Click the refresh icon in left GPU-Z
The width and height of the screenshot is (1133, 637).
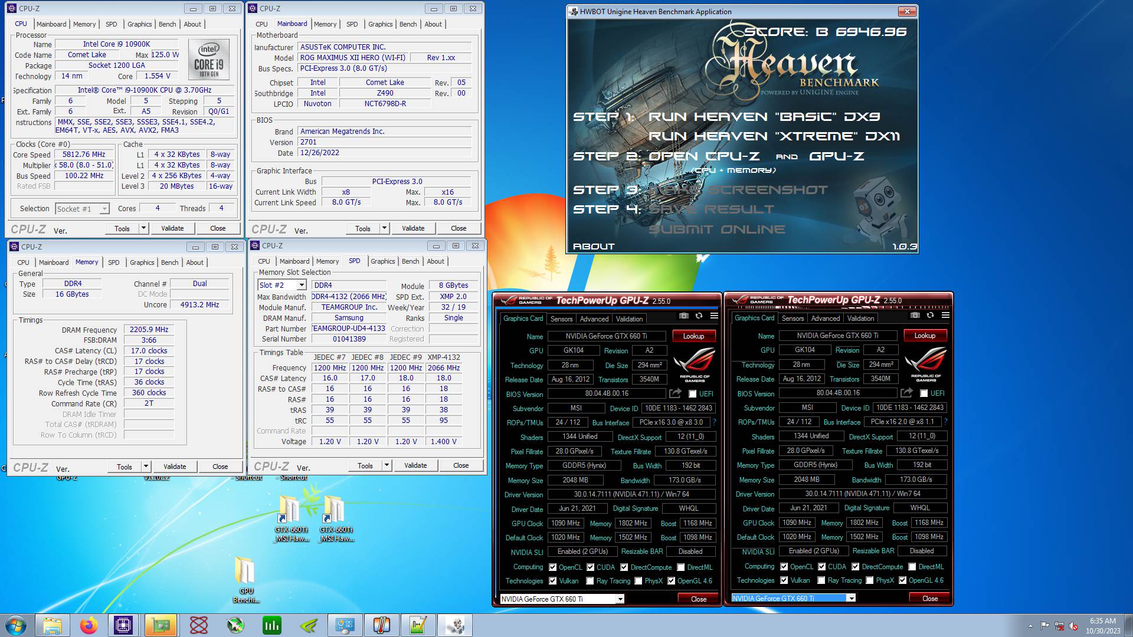(x=699, y=316)
